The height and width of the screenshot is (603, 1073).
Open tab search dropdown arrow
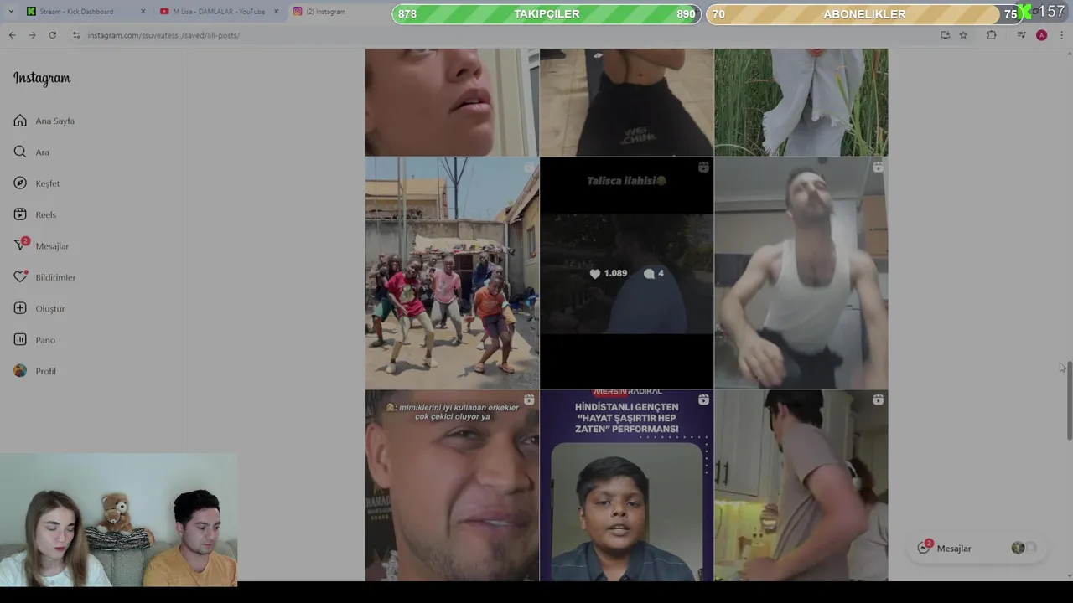10,11
